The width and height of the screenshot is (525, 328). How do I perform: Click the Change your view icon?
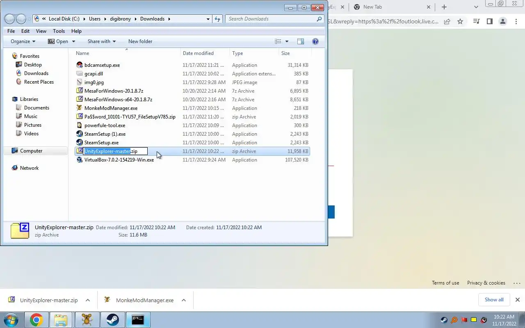278,41
